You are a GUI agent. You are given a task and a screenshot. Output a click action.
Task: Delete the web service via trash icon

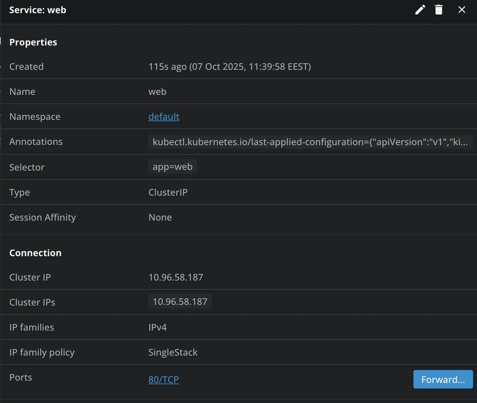point(439,10)
